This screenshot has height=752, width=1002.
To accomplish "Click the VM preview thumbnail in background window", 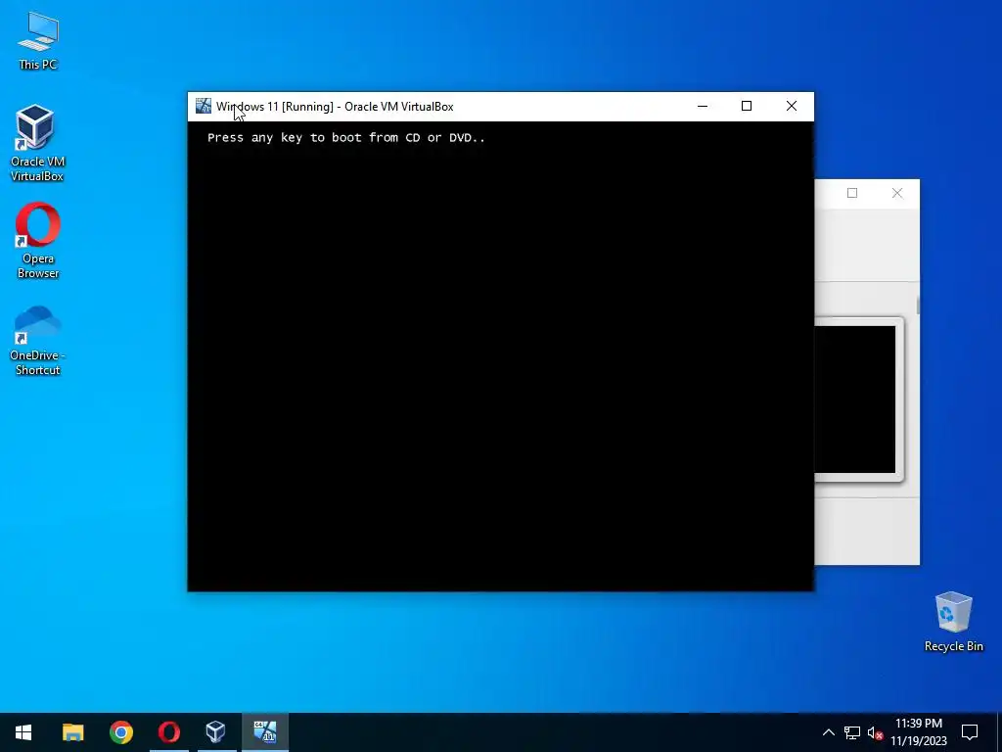I will [x=855, y=399].
